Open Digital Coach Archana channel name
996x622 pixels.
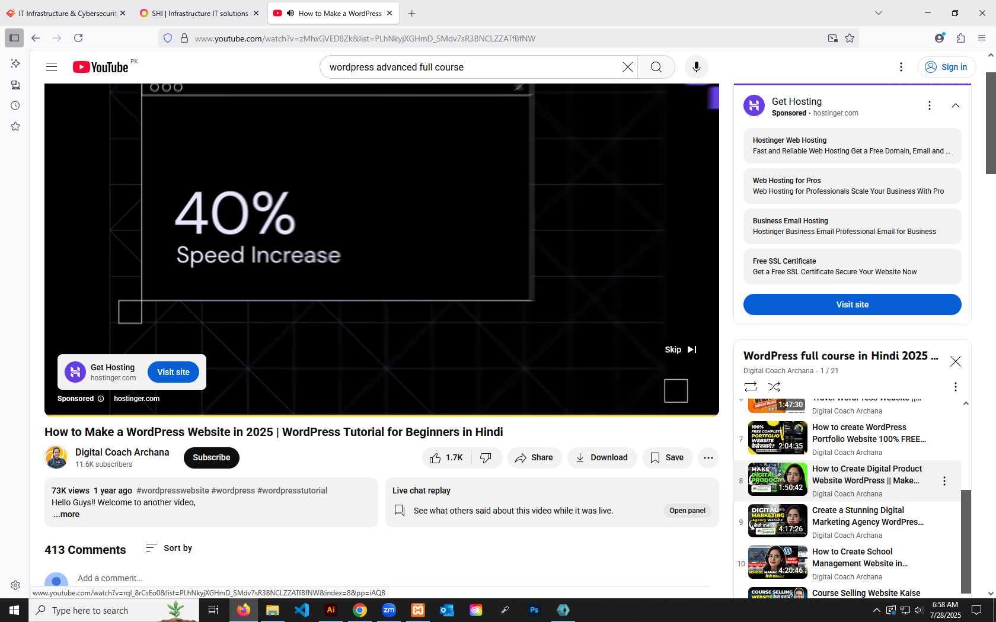click(x=122, y=452)
